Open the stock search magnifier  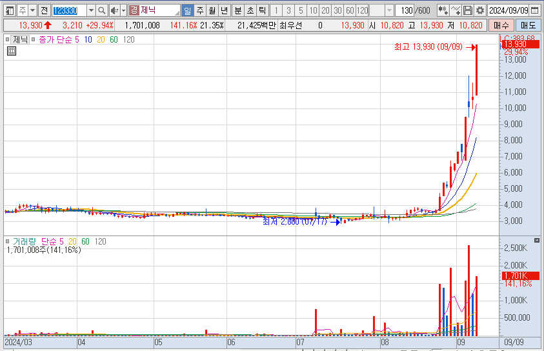pyautogui.click(x=101, y=10)
